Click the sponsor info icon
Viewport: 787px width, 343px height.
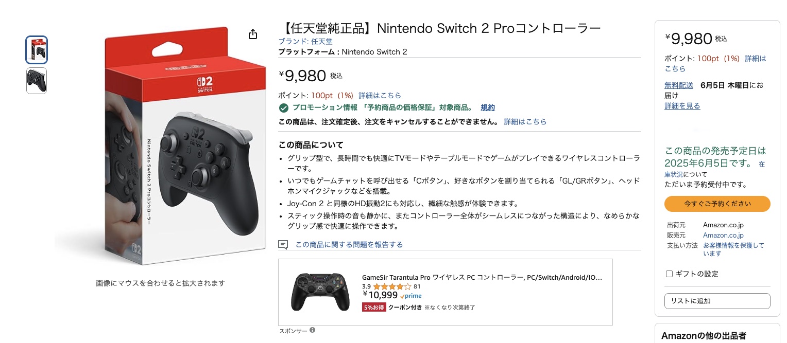(313, 330)
